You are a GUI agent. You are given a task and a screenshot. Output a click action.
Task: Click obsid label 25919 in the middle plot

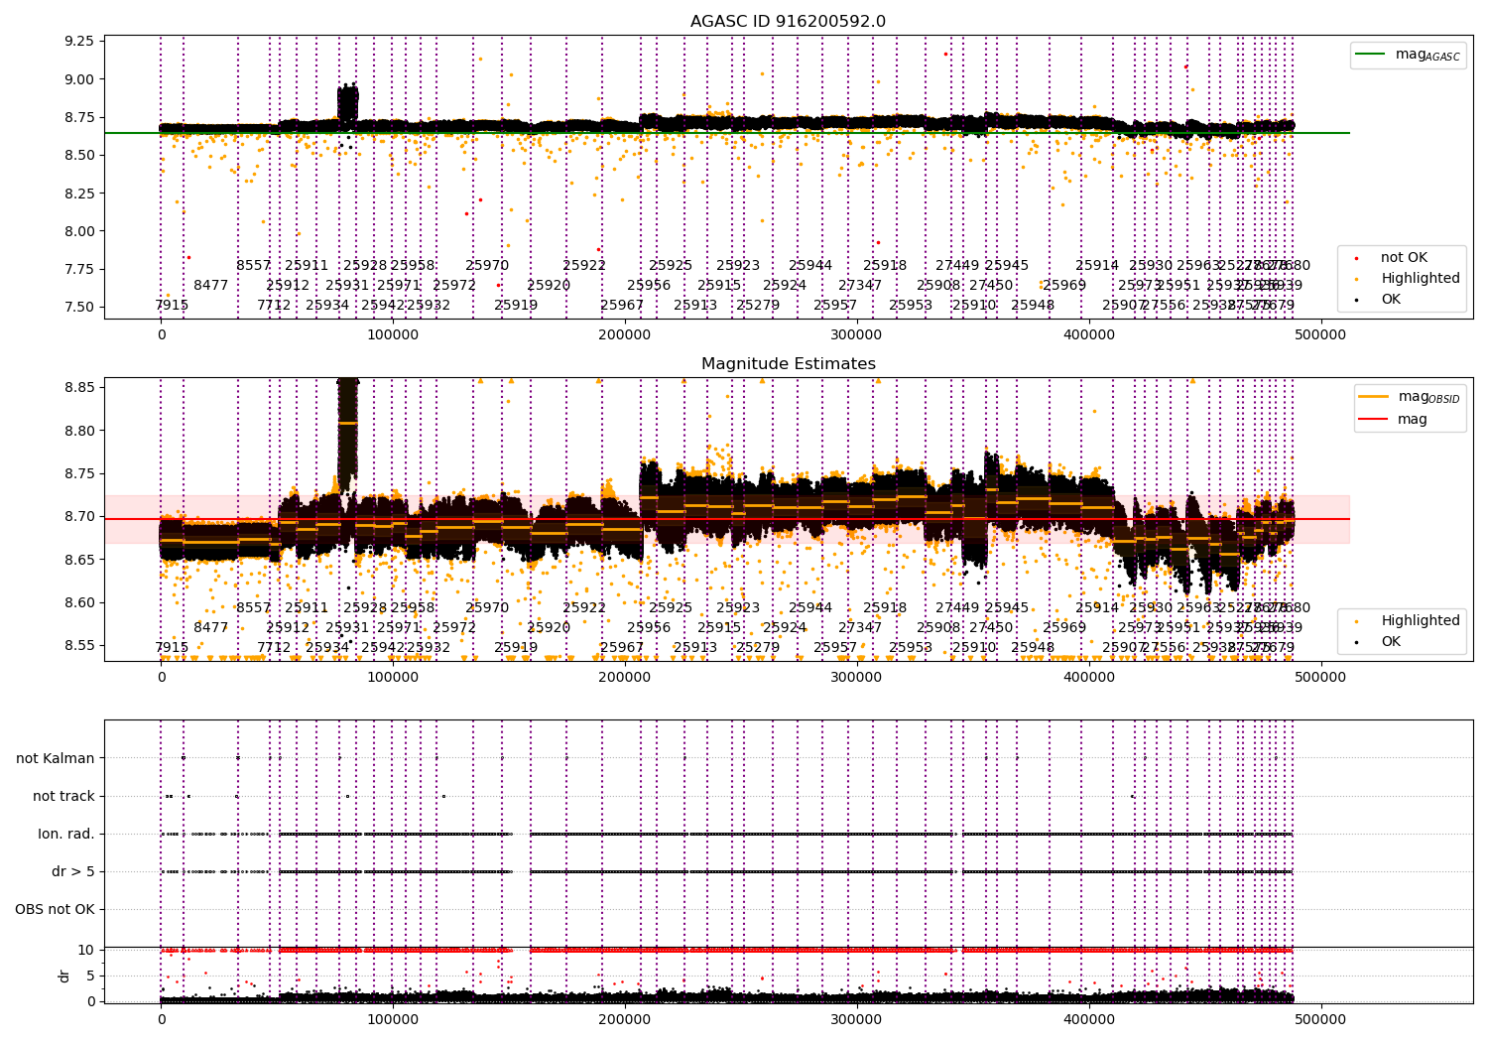[x=516, y=648]
